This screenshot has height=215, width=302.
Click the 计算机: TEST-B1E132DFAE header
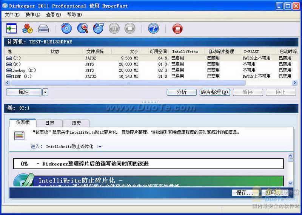(151, 42)
